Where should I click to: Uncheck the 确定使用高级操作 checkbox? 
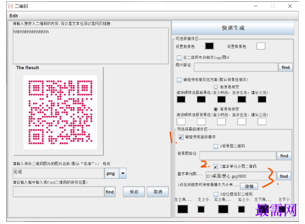(181, 137)
